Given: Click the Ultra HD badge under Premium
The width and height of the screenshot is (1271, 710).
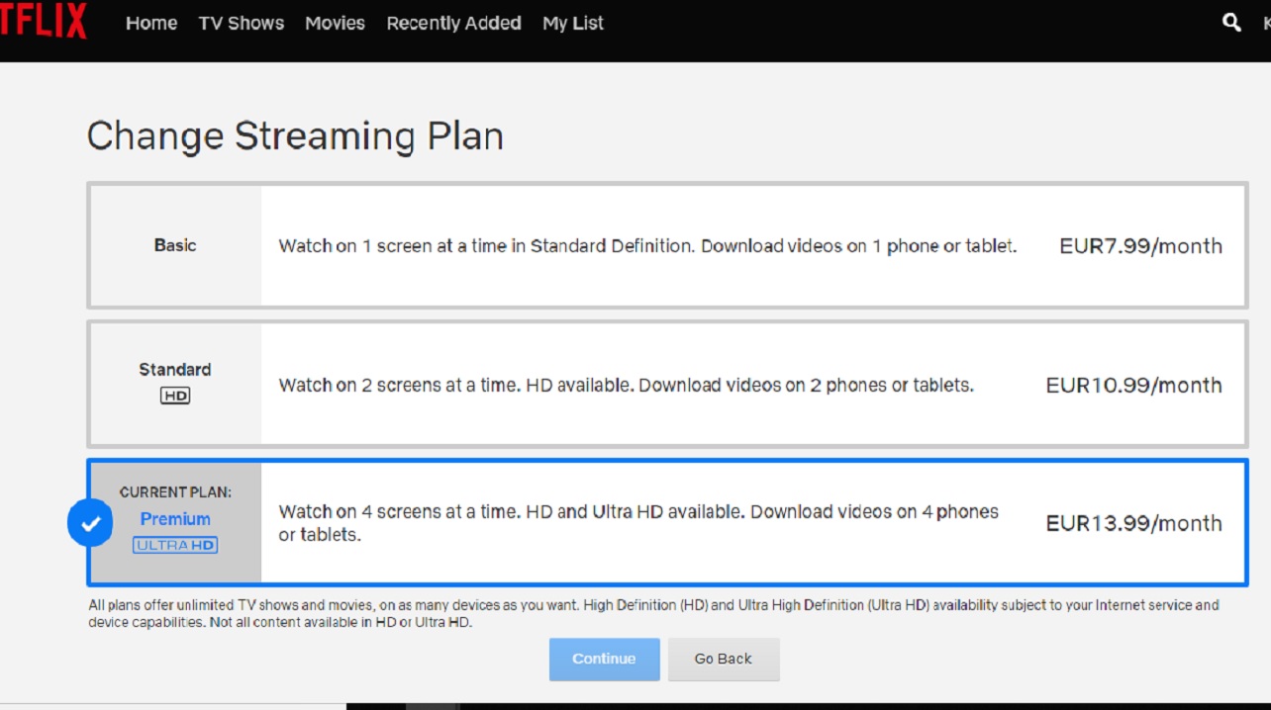Looking at the screenshot, I should point(175,545).
